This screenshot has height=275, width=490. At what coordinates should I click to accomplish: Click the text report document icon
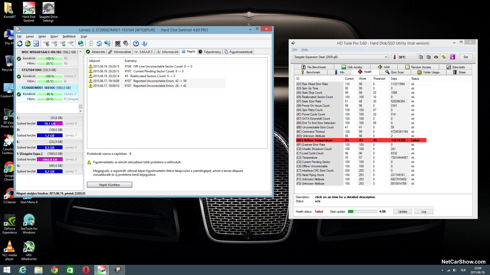[x=91, y=44]
